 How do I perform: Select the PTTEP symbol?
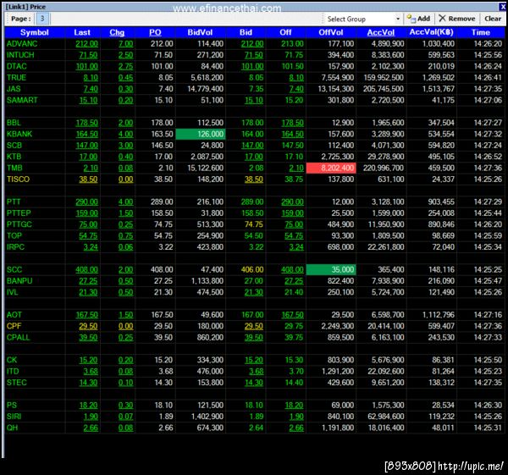(19, 213)
